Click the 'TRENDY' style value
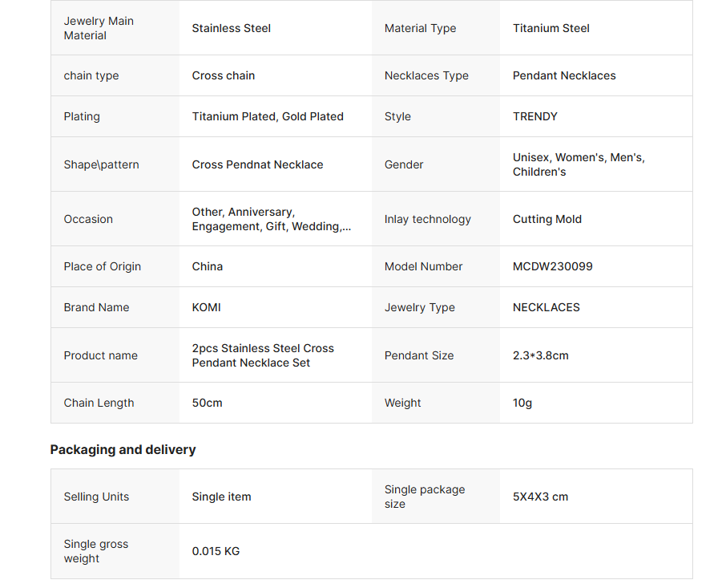 (x=534, y=116)
